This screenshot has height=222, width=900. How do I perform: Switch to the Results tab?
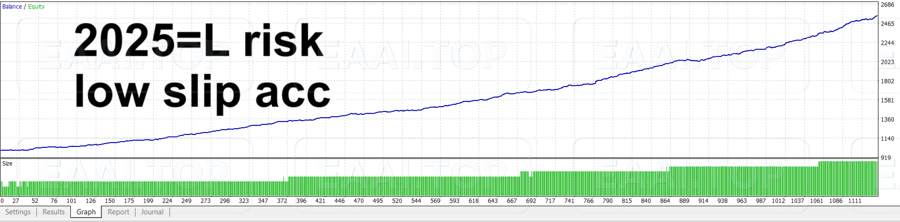coord(54,212)
